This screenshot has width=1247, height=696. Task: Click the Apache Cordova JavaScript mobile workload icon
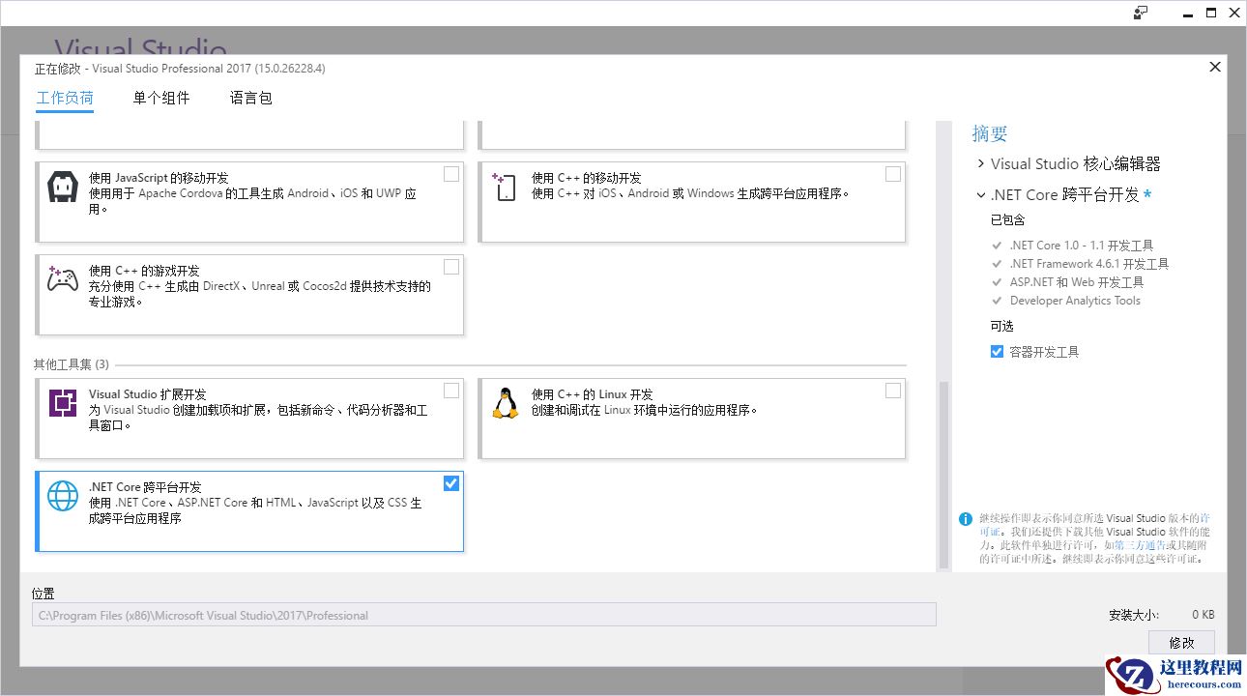point(63,187)
